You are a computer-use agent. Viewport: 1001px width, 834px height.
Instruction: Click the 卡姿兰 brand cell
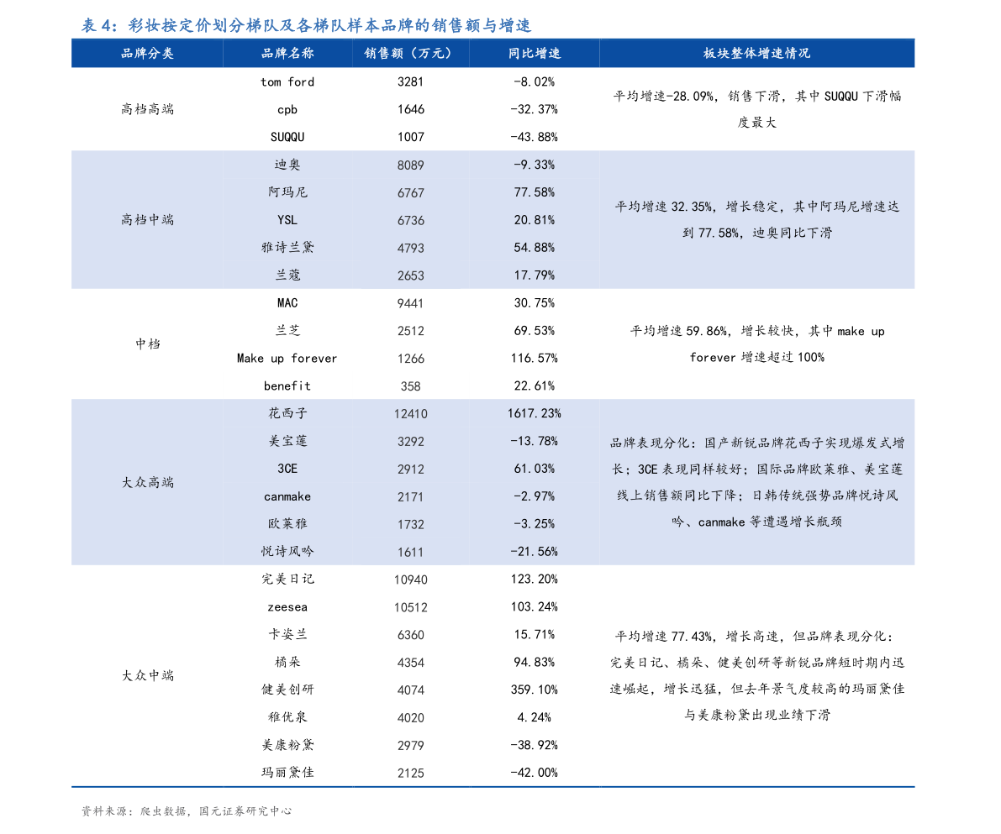(x=287, y=634)
